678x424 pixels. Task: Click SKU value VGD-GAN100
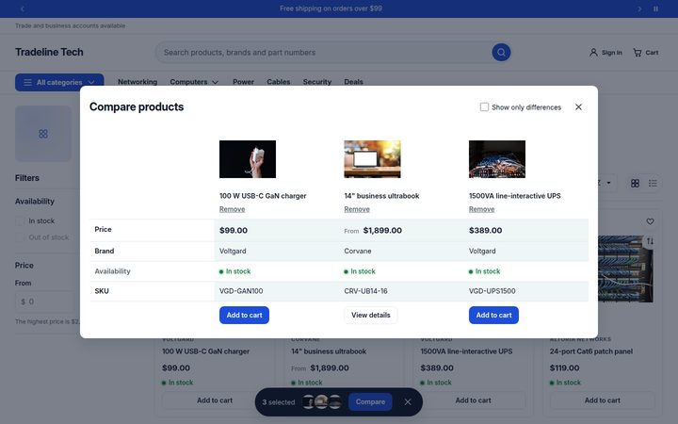241,291
